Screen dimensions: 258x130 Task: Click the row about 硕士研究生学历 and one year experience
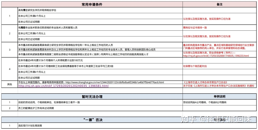(100, 45)
